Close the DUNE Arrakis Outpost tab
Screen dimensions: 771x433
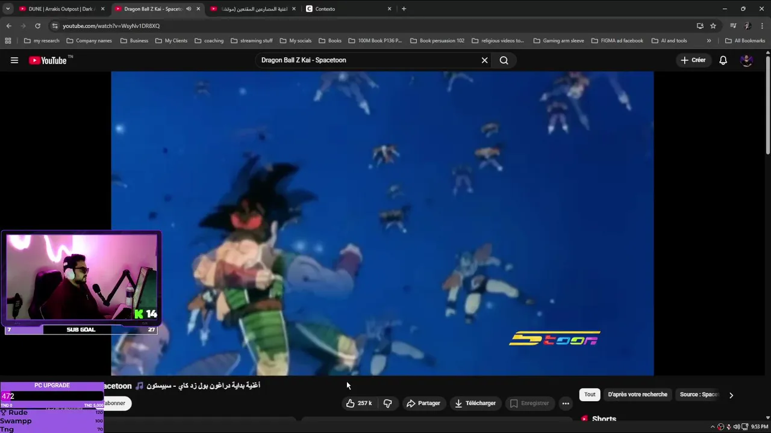102,9
